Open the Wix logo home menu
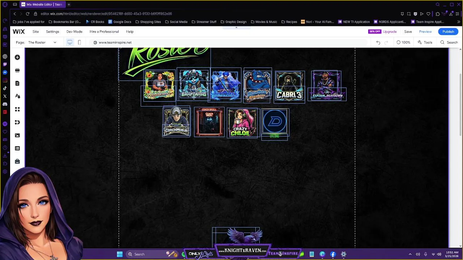 click(19, 32)
